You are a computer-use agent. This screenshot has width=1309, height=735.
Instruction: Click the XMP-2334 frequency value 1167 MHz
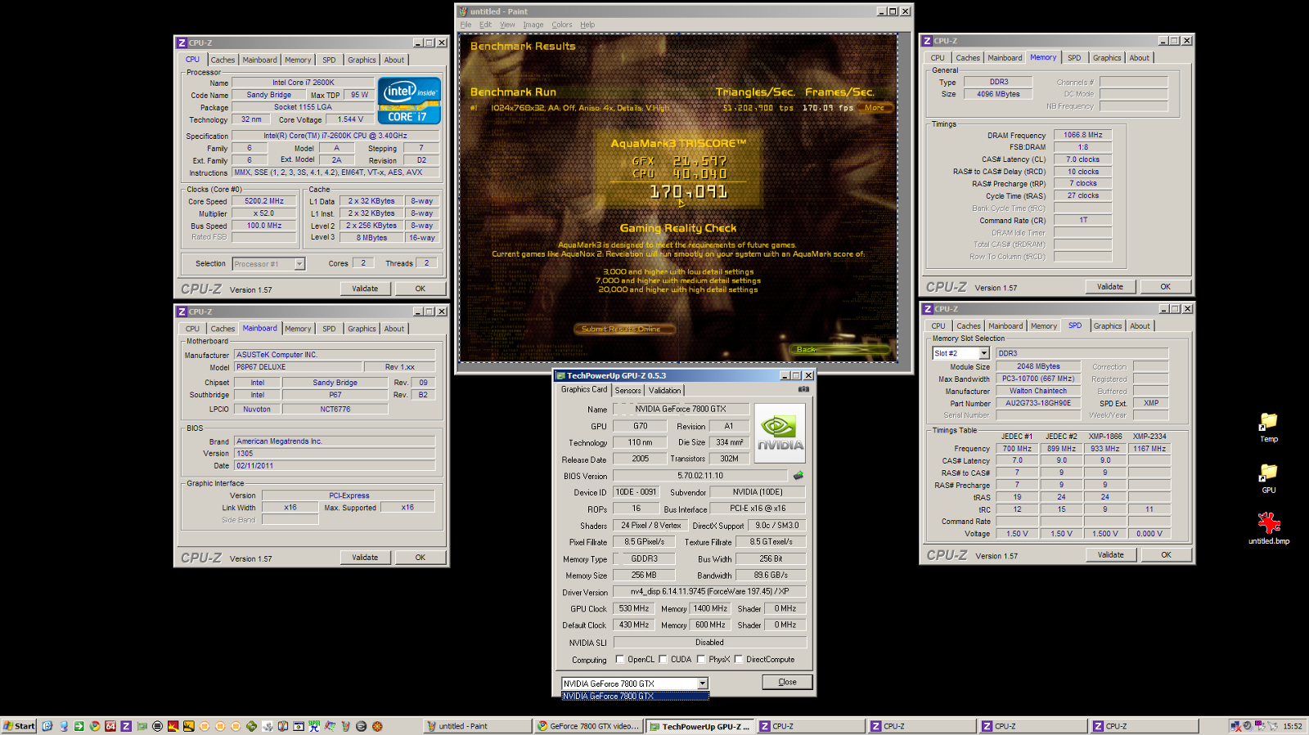[1149, 448]
